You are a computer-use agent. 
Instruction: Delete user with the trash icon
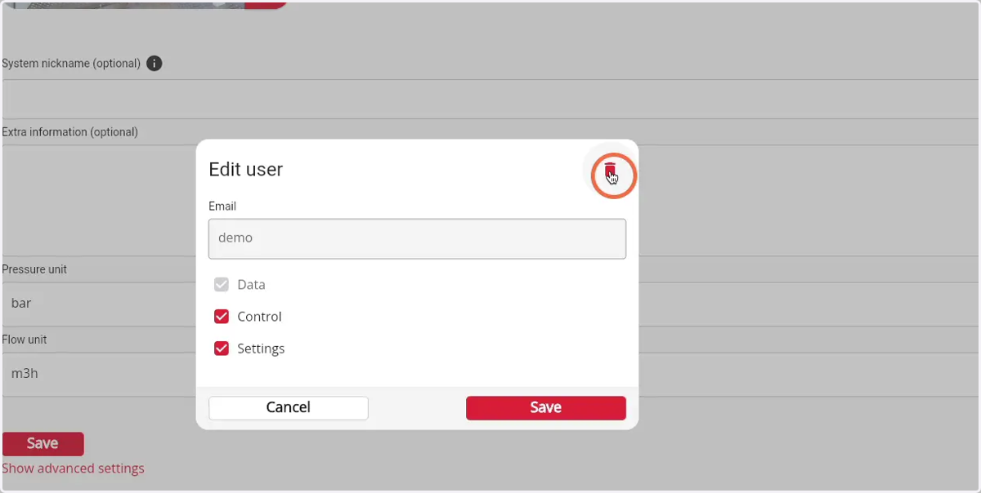pos(610,171)
